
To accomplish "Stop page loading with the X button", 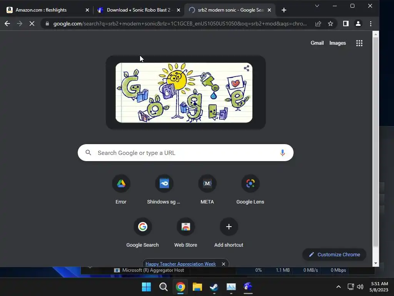I will 32,24.
